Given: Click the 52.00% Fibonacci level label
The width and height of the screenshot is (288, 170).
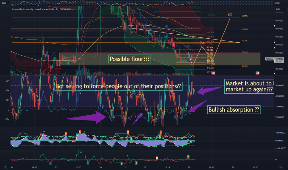Looking at the screenshot, I should [x=244, y=16].
